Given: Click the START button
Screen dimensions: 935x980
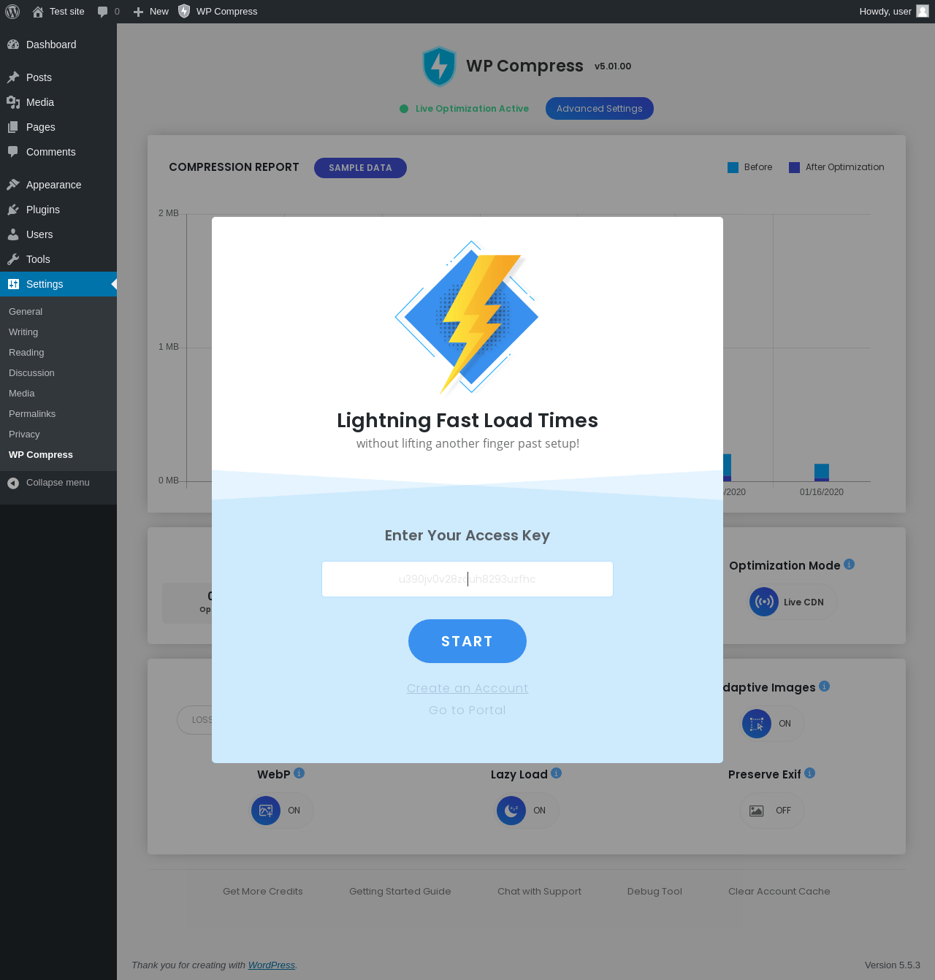Looking at the screenshot, I should [x=467, y=641].
